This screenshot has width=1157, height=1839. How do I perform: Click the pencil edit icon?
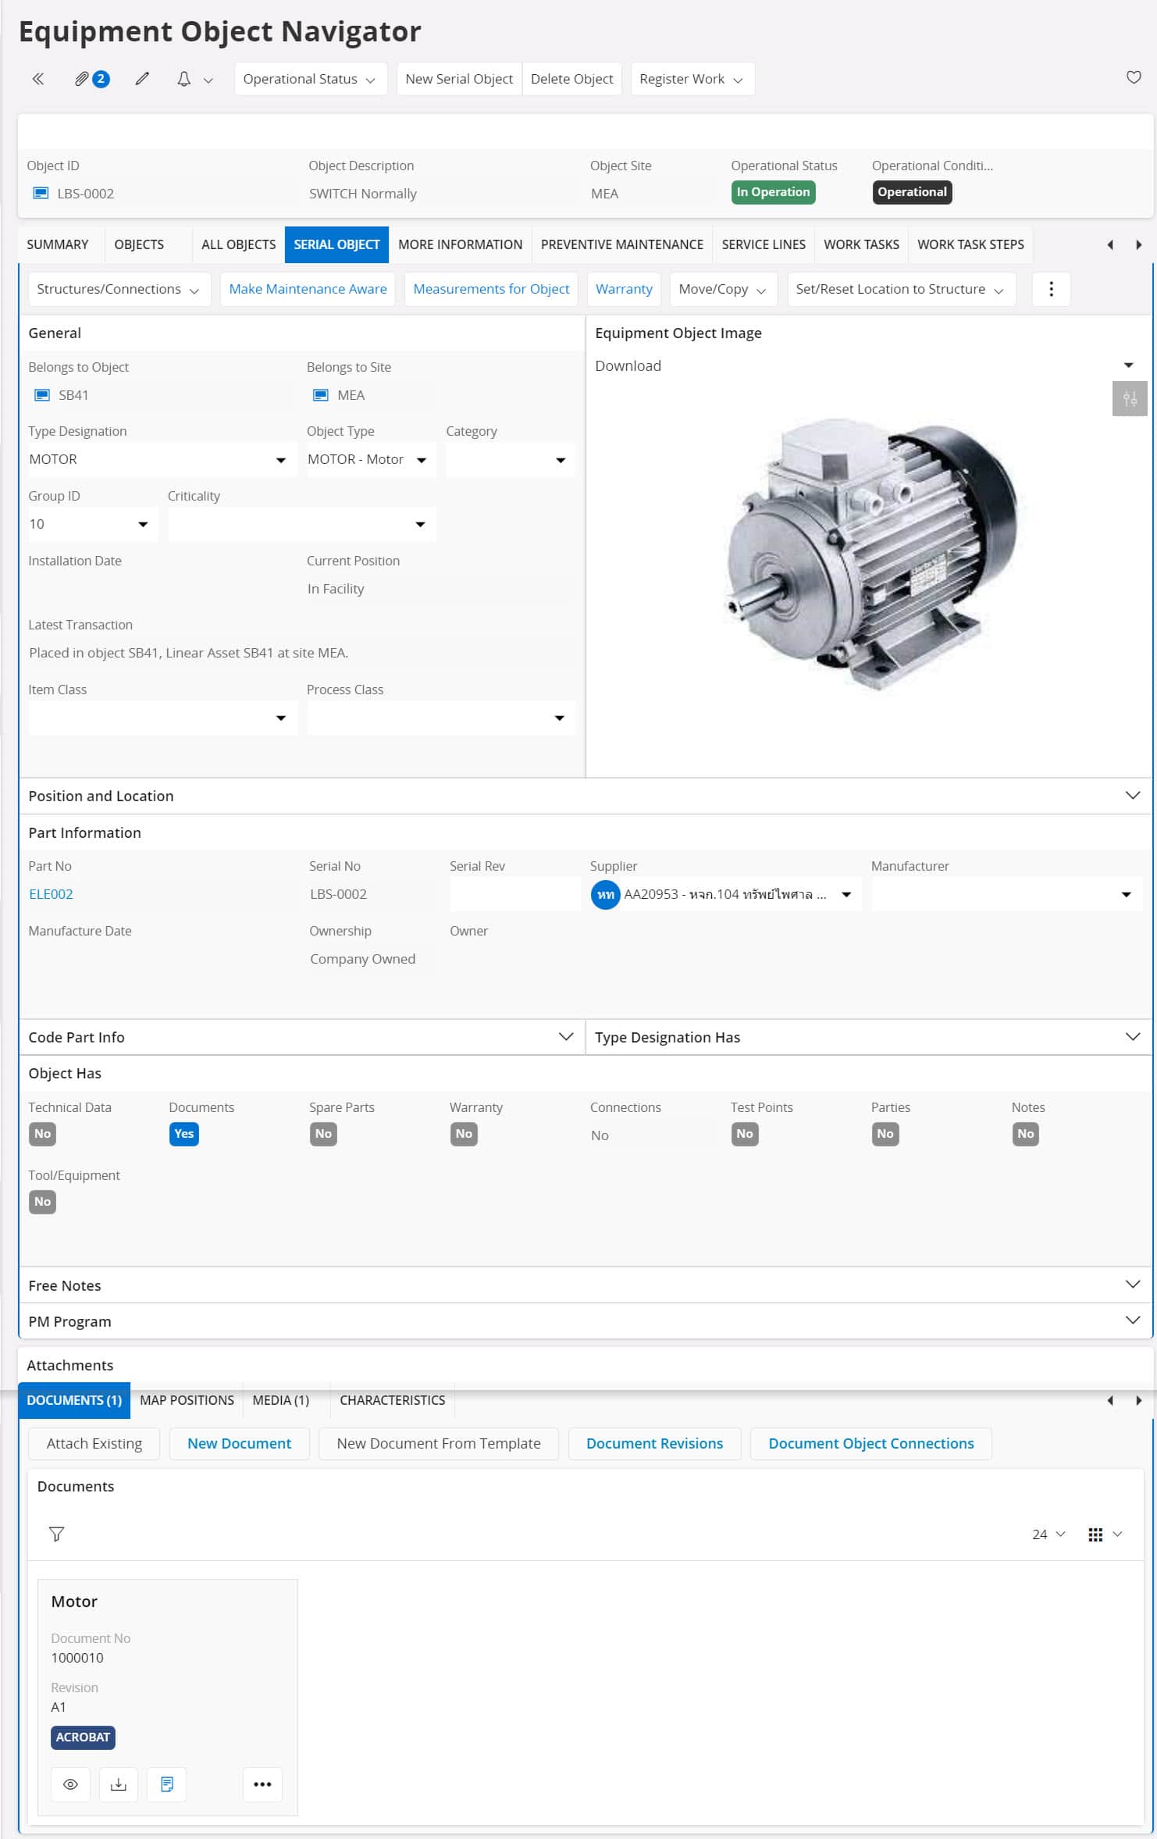coord(142,79)
